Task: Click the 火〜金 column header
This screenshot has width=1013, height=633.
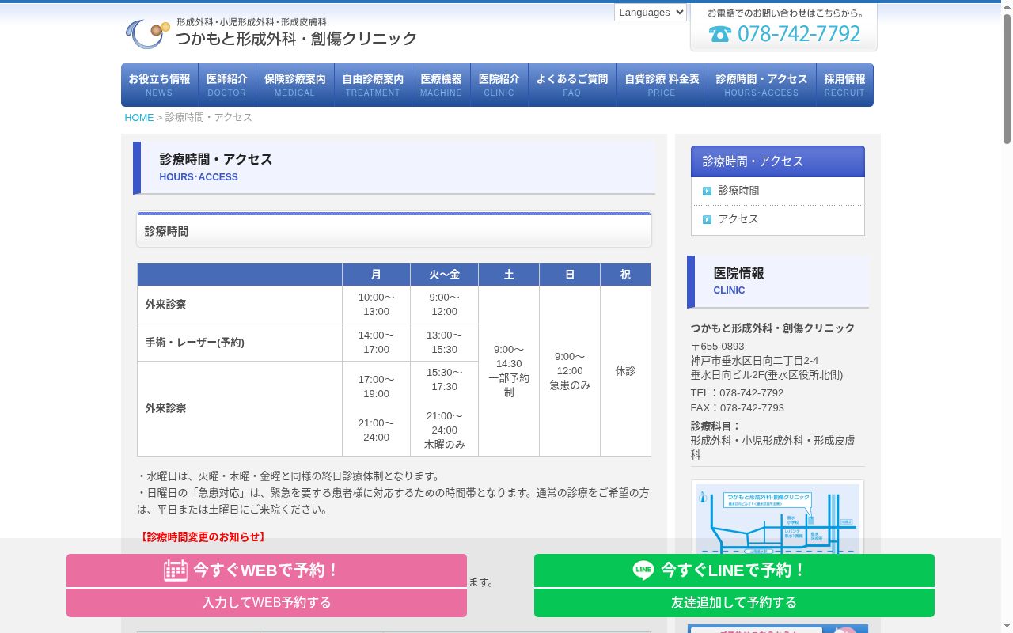Action: pyautogui.click(x=444, y=275)
